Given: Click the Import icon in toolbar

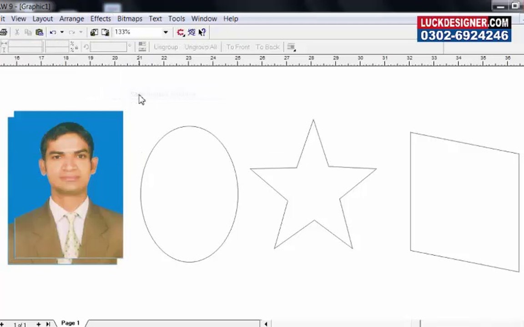Looking at the screenshot, I should point(94,32).
